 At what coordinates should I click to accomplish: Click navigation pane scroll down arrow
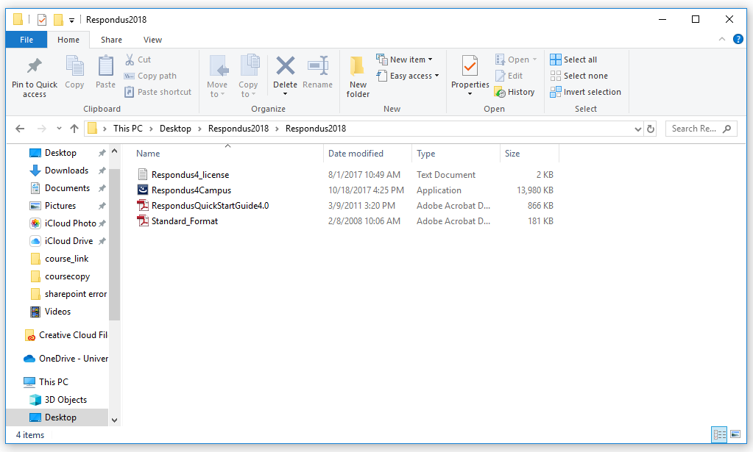(114, 420)
